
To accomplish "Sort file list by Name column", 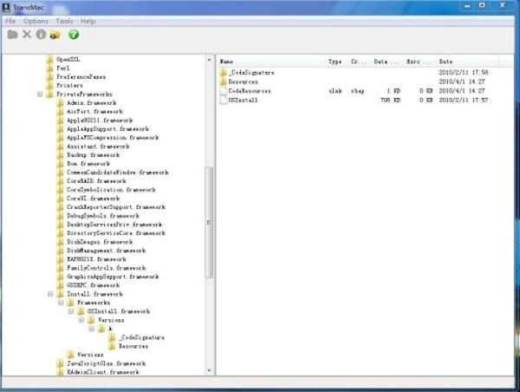I will click(x=271, y=62).
